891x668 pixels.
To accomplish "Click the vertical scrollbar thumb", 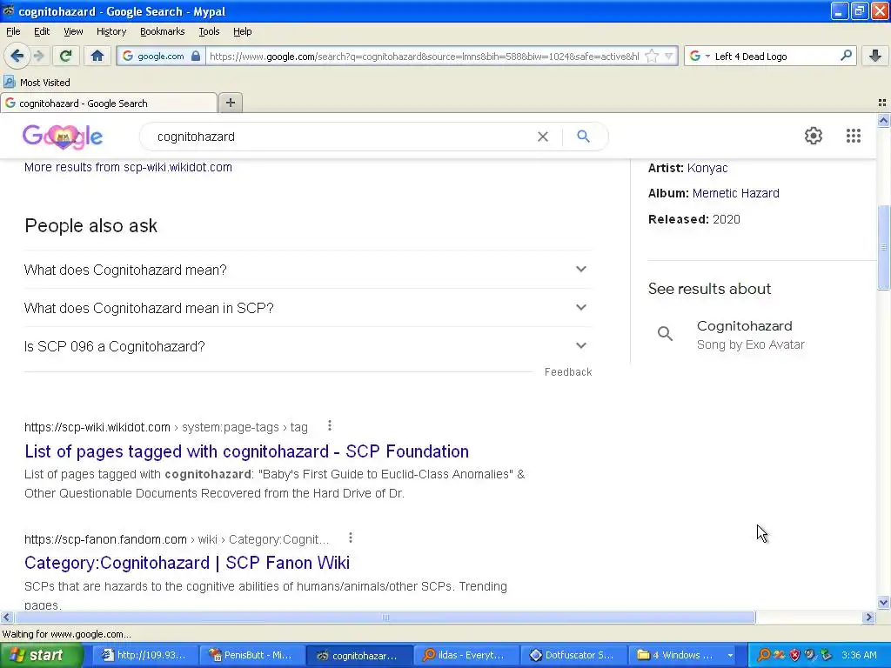I will [883, 247].
